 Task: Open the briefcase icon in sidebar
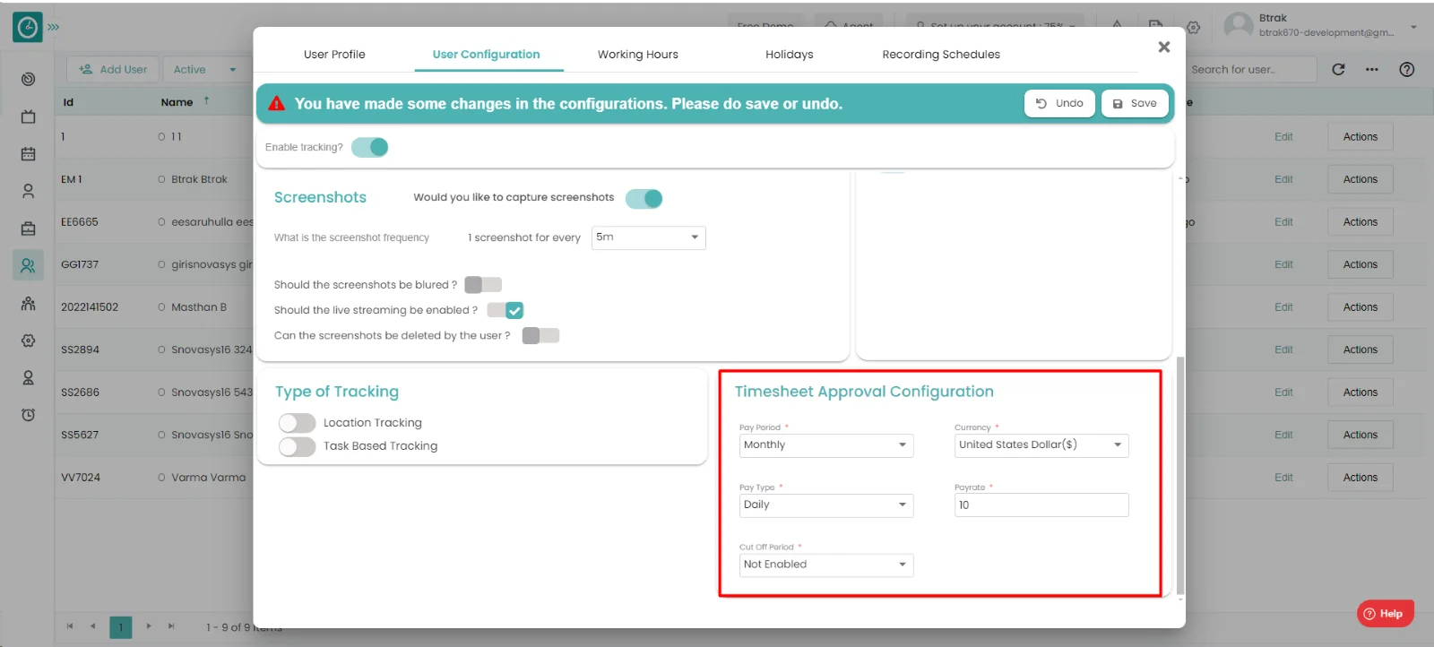[x=28, y=229]
